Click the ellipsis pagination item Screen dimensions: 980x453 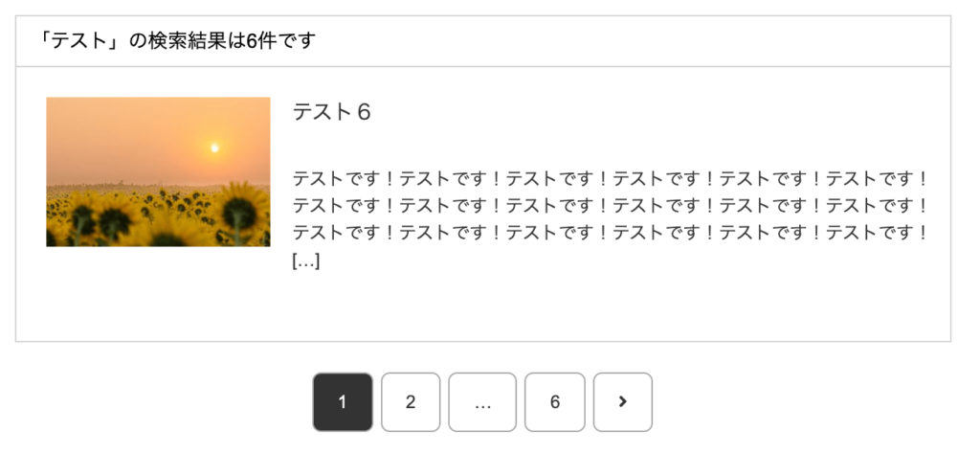pos(482,402)
